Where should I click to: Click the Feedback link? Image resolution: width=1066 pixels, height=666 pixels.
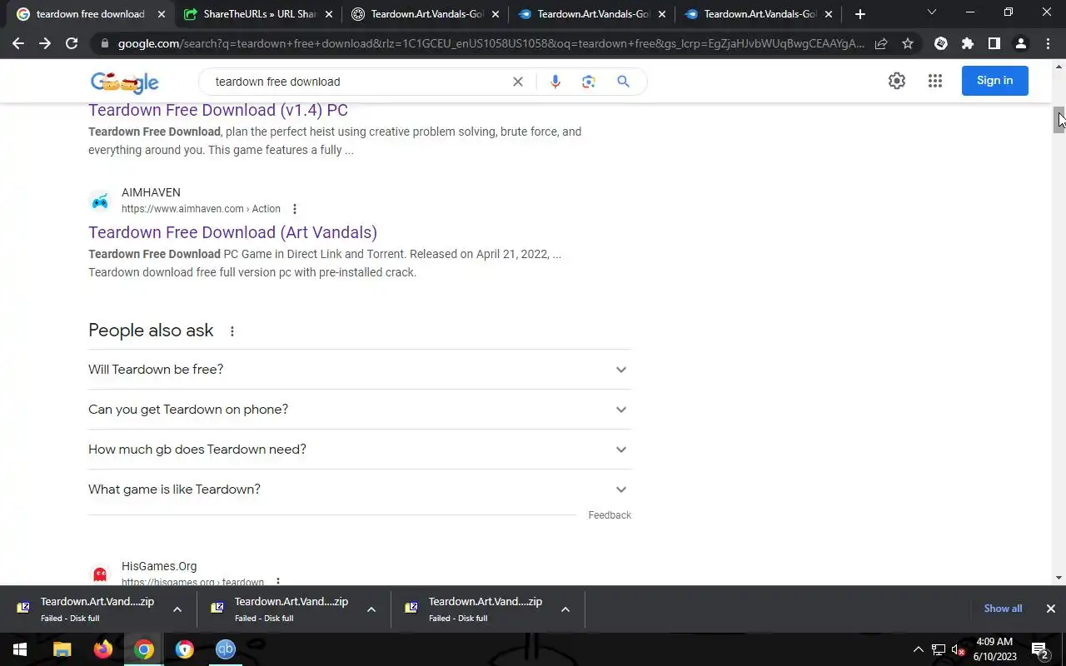[x=610, y=515]
